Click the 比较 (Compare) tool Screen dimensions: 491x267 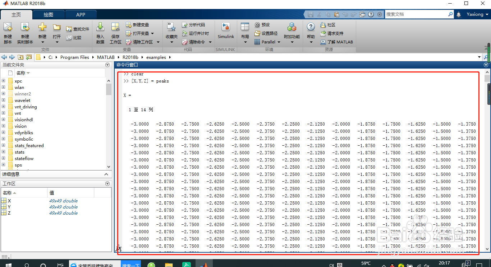click(74, 38)
